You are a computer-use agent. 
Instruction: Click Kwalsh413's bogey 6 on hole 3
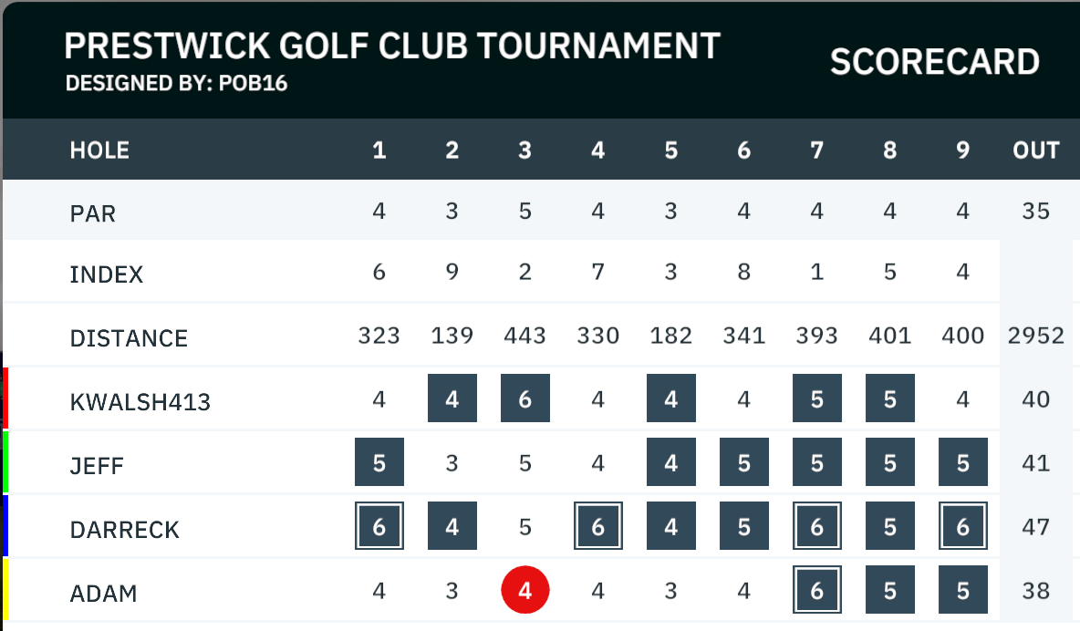click(x=524, y=398)
